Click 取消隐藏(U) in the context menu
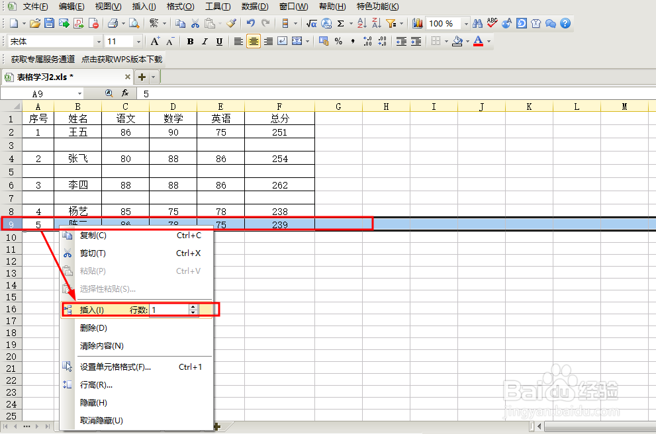Screen dimensions: 656x434 [x=138, y=421]
